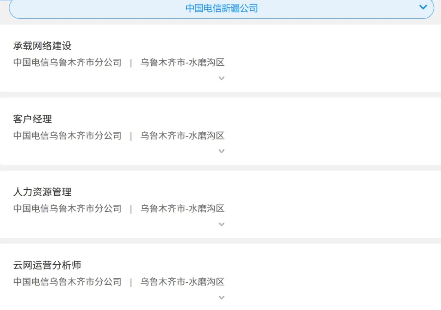
Task: Select location 乌鲁木齐市-水磨沟区 under 云网运营分析师
Action: click(x=182, y=281)
